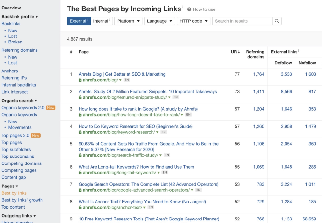
Task: Click dofollow value 2,054
Action: (286, 144)
